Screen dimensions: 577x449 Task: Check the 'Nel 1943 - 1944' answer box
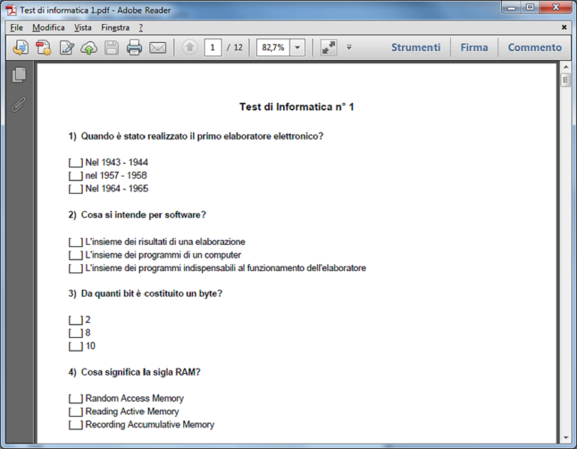(x=75, y=162)
